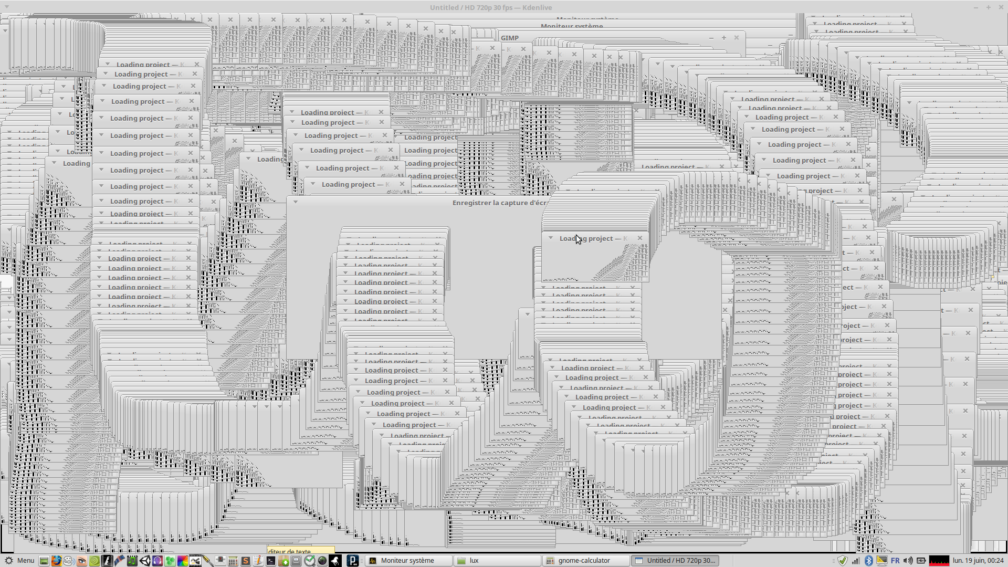Click the network signal tray icon
Screen dimensions: 1008x567
(x=855, y=561)
